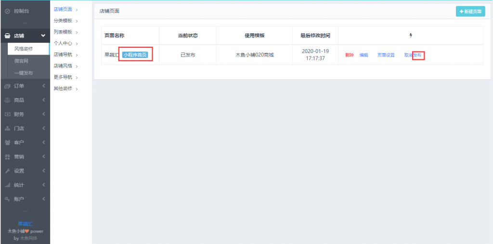
Task: Click the 营销 marketing grid icon
Action: point(7,157)
